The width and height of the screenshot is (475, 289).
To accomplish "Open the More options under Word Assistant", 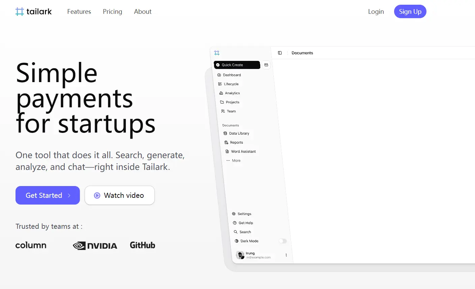I will click(229, 160).
